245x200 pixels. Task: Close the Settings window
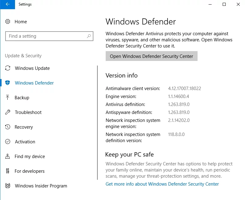click(238, 4)
